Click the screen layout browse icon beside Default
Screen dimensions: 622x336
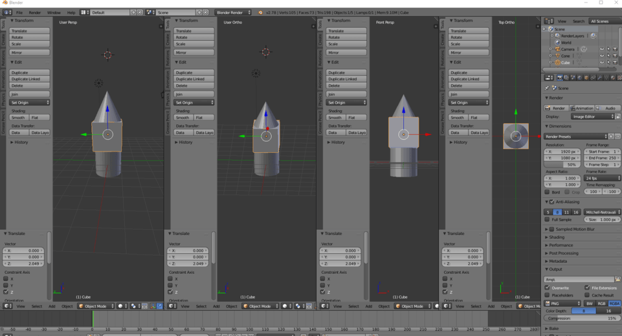click(83, 12)
